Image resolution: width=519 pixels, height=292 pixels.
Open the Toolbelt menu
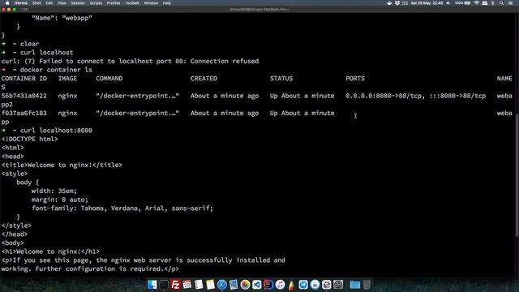click(132, 3)
